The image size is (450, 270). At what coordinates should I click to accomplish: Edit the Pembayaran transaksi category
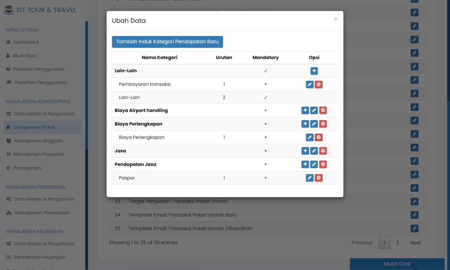tap(309, 84)
